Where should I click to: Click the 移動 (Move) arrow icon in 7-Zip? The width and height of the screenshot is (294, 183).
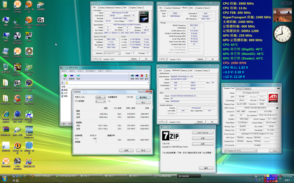coord(137,75)
